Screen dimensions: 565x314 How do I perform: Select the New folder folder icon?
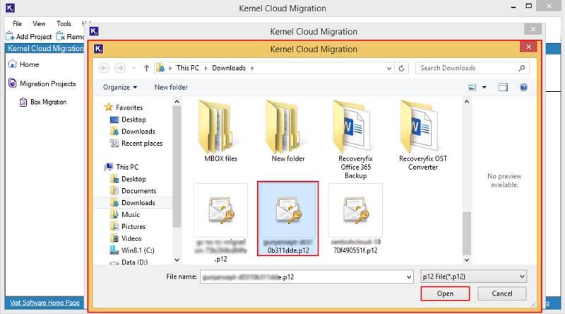coord(288,132)
